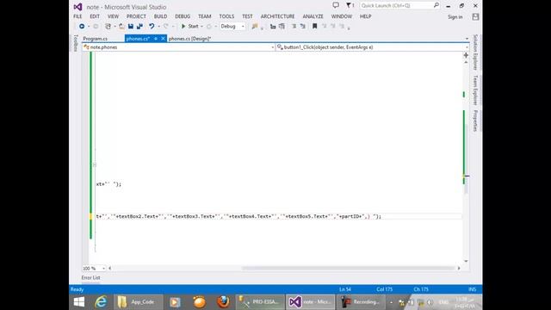Open the Properties side tab
This screenshot has width=551, height=310.
coord(475,121)
